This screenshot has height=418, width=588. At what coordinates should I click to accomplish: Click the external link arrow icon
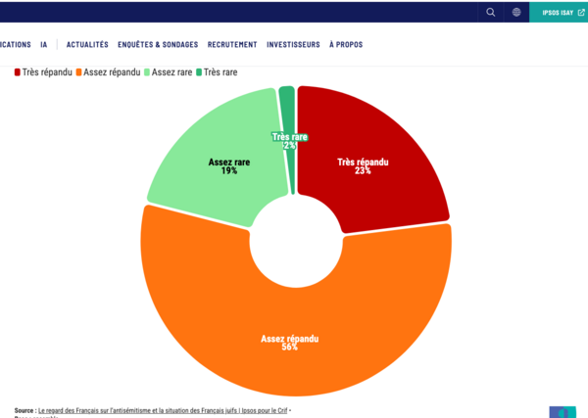581,13
